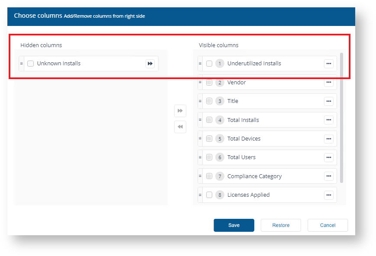Click drag handle beside Compliance Category

pyautogui.click(x=200, y=176)
